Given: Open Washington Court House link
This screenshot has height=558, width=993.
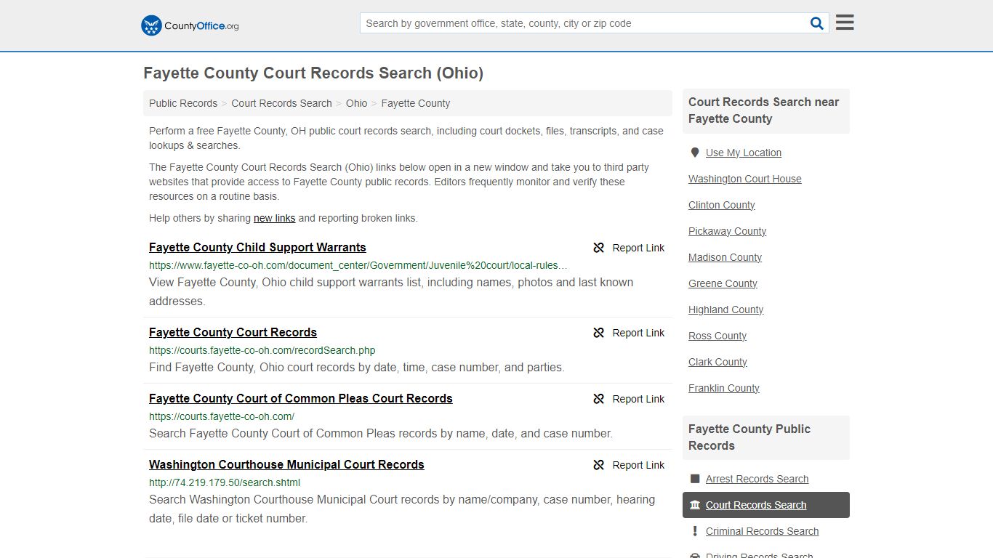Looking at the screenshot, I should [x=744, y=179].
